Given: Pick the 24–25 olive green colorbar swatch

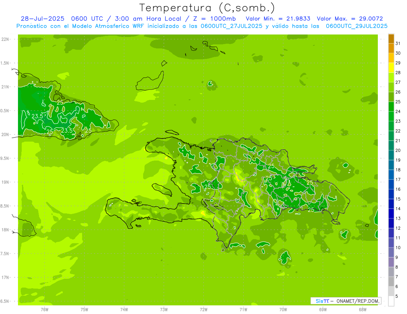Looking at the screenshot, I should (391, 107).
